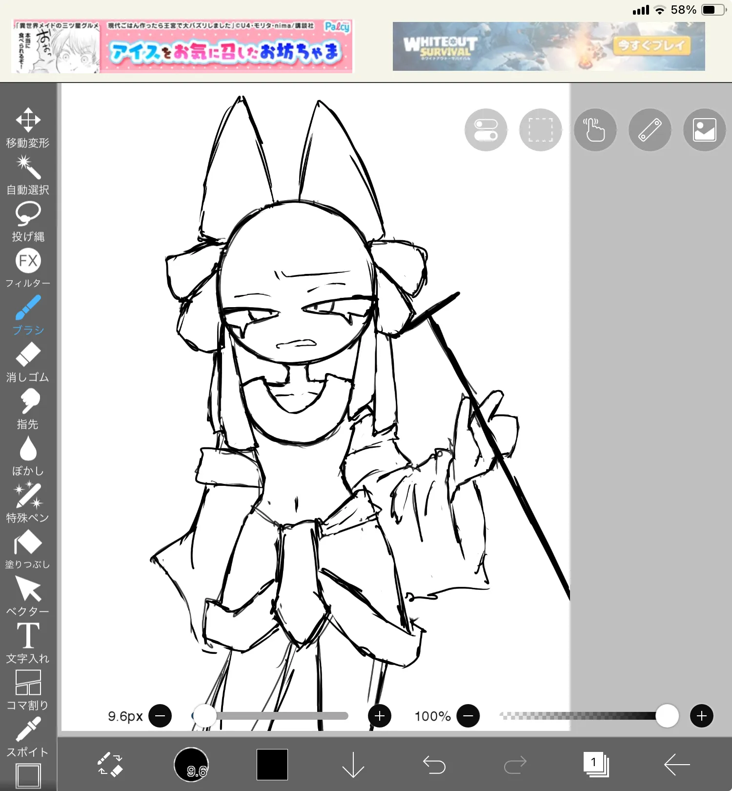Click the brush thickness slider handle
The image size is (732, 791).
point(204,716)
